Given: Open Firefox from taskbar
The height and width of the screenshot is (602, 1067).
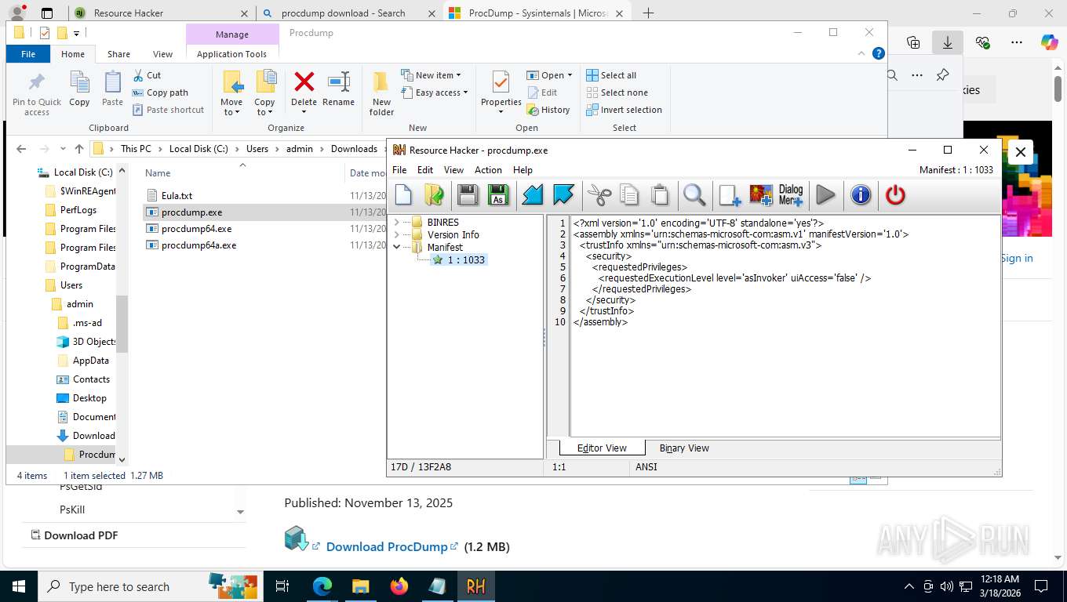Looking at the screenshot, I should pos(399,586).
